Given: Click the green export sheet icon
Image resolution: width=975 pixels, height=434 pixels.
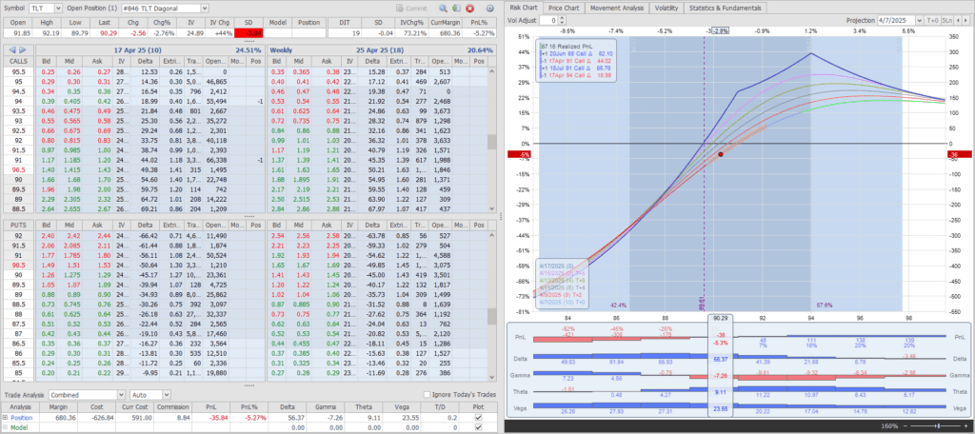Looking at the screenshot, I should [x=456, y=9].
